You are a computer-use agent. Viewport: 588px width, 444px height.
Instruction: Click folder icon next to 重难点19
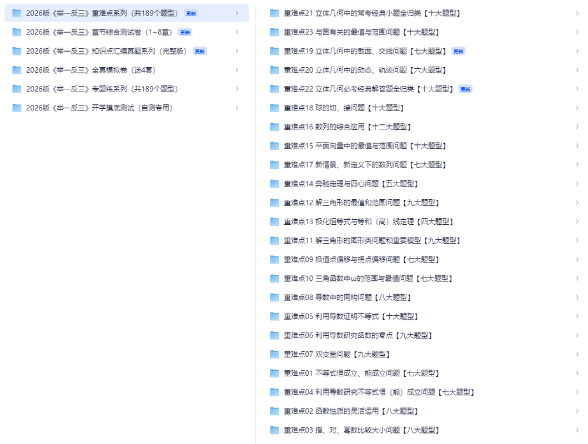(274, 51)
